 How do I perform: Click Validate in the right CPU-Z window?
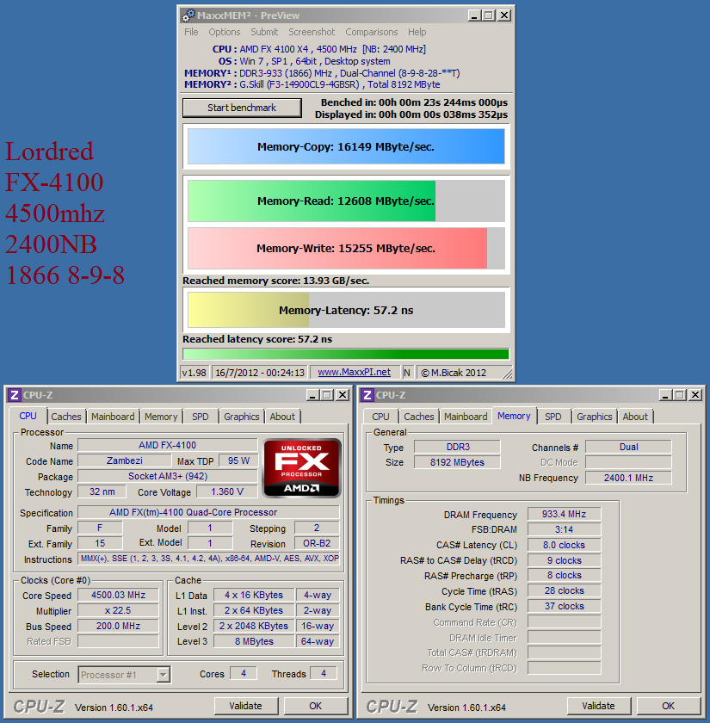click(598, 706)
